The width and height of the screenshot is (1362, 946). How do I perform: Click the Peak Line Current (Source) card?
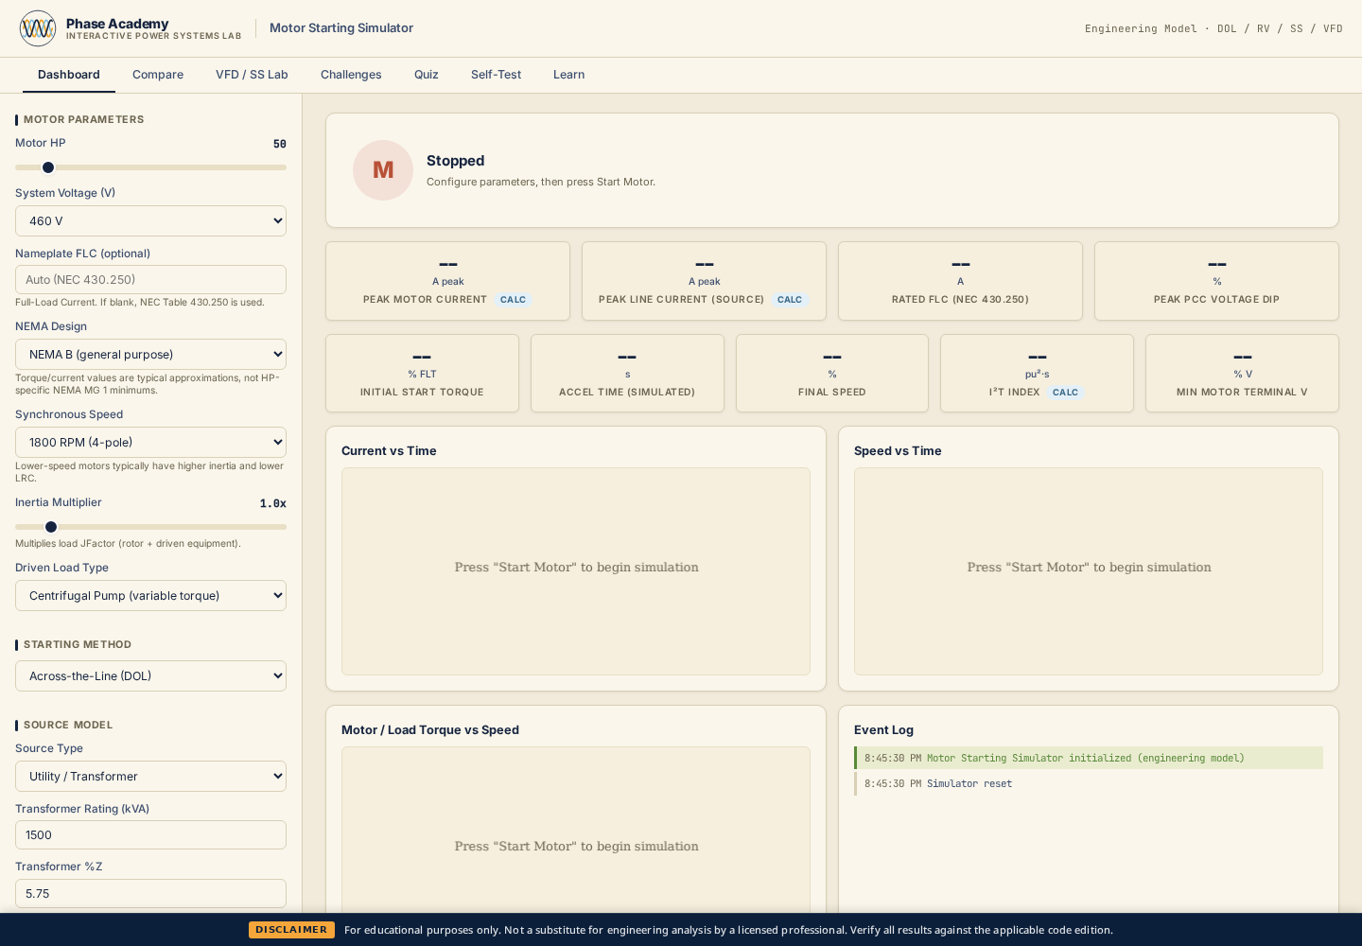704,281
